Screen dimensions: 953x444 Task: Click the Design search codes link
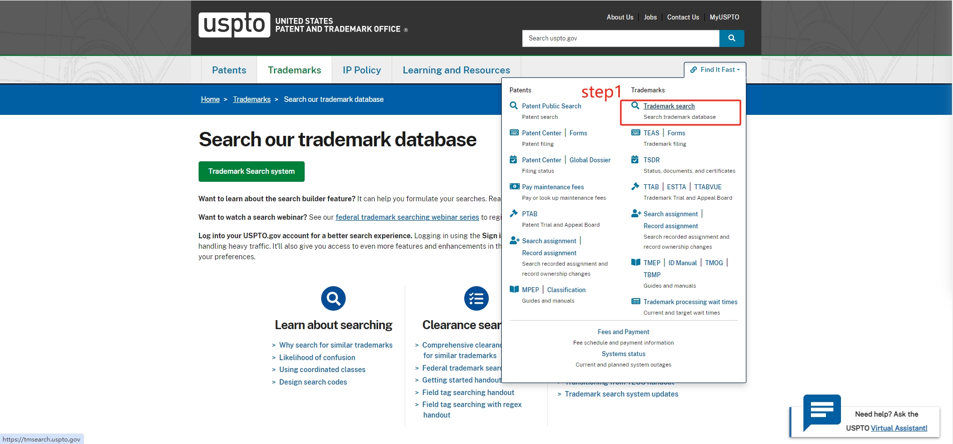point(313,382)
